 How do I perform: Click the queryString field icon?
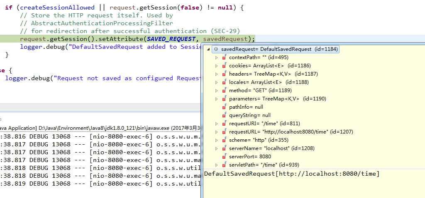coord(224,115)
